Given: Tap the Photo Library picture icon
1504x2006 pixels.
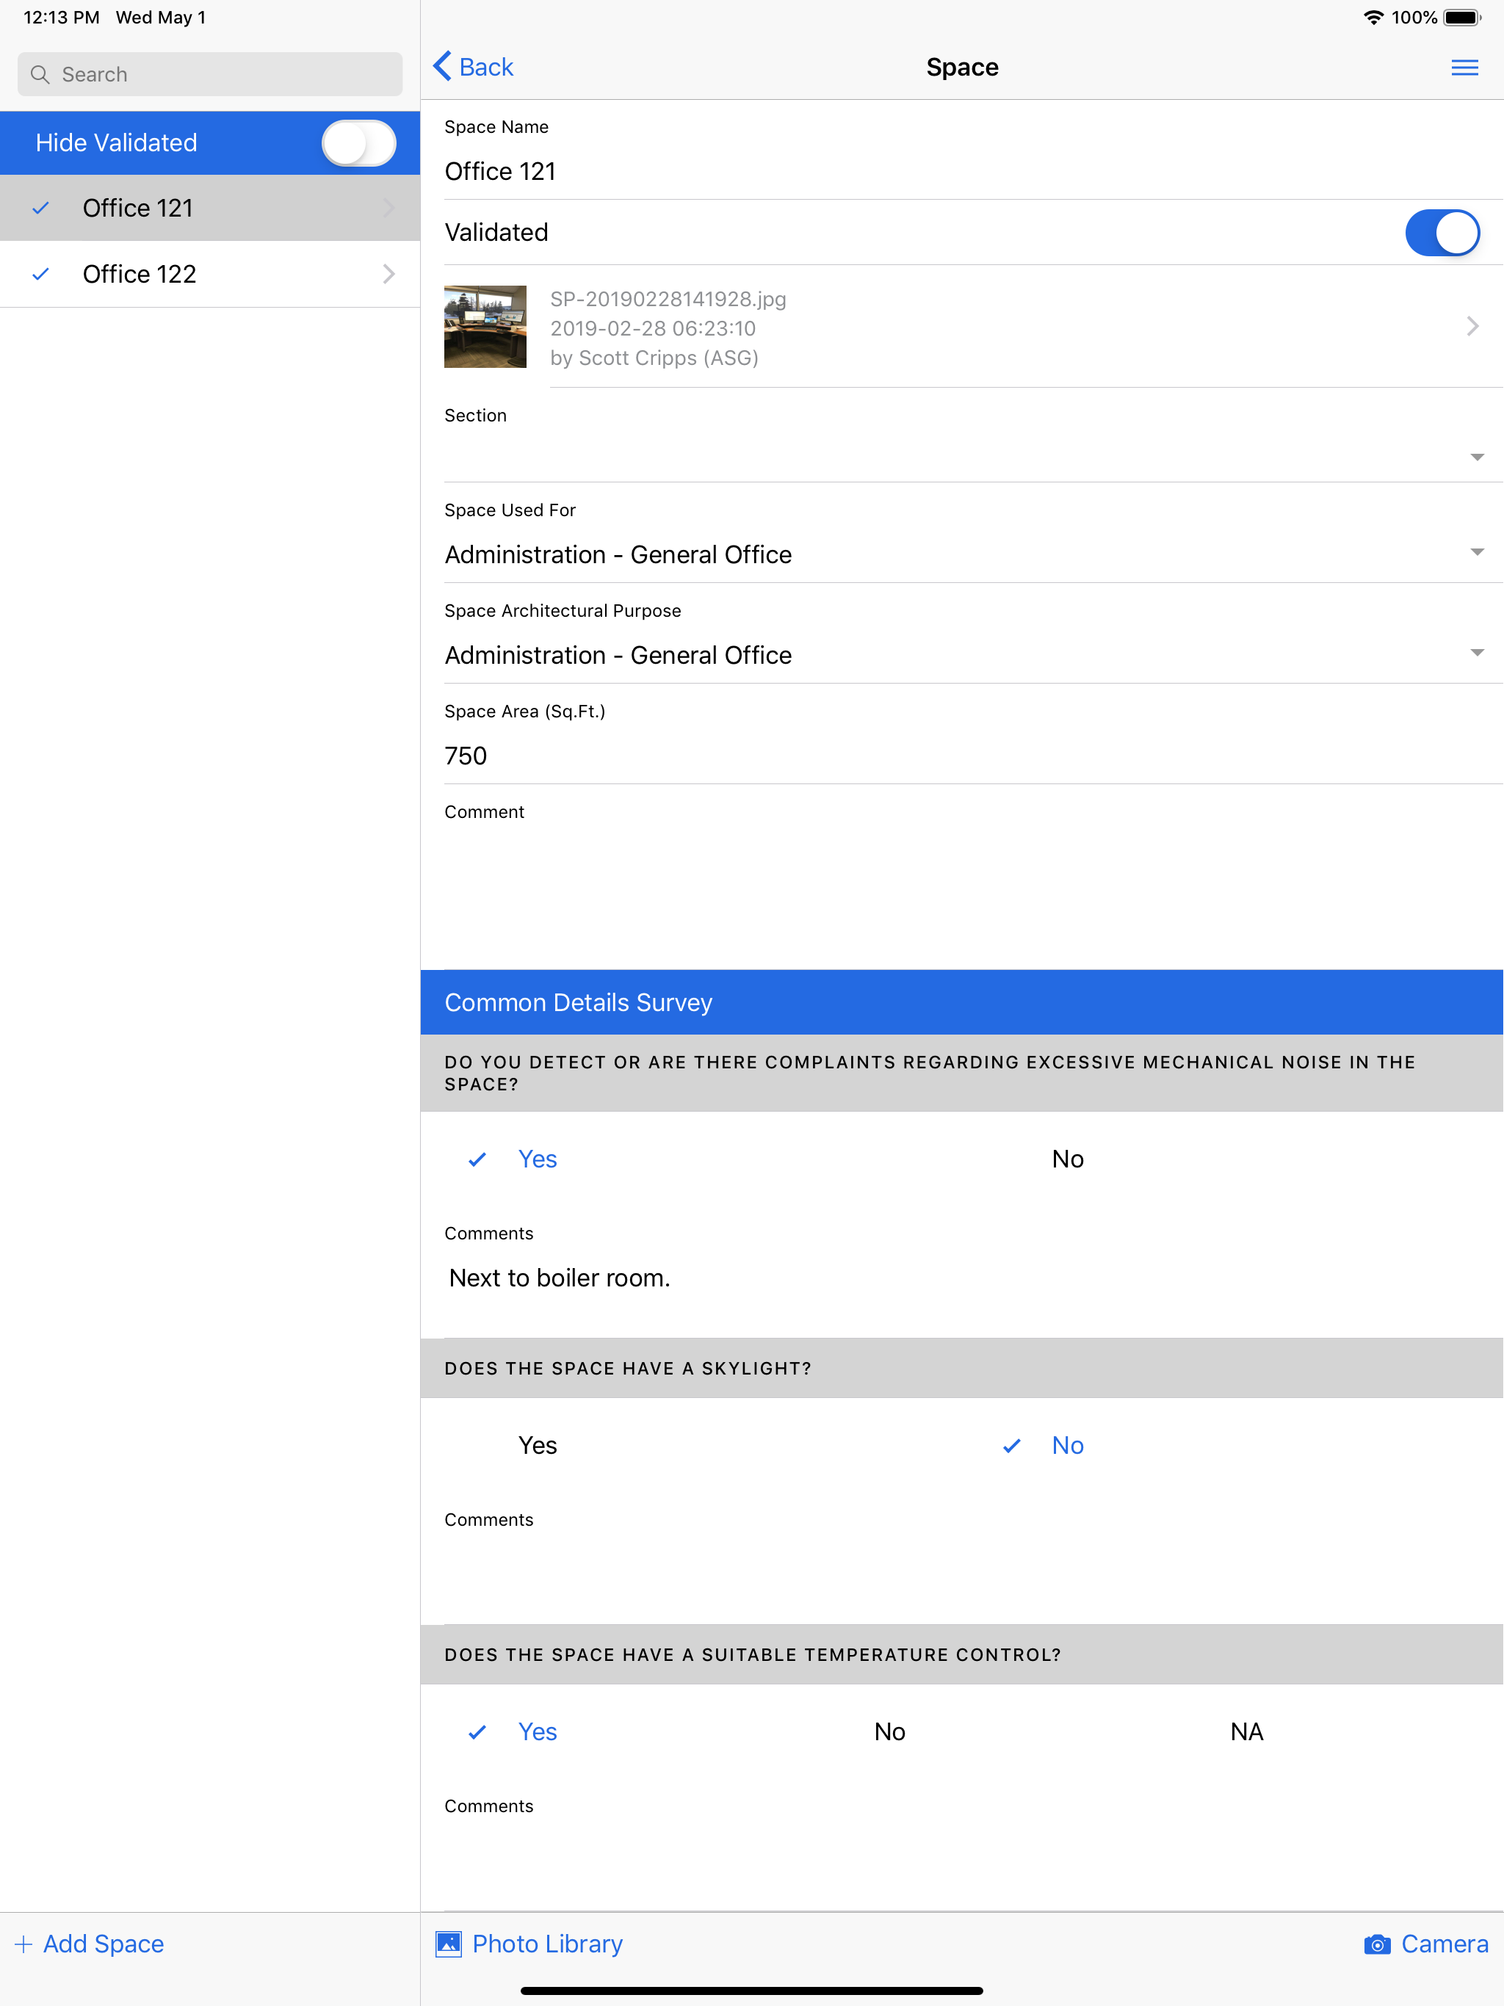Looking at the screenshot, I should (448, 1944).
